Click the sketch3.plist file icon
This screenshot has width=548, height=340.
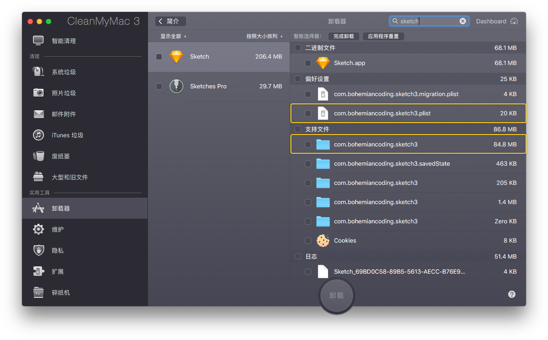click(323, 113)
